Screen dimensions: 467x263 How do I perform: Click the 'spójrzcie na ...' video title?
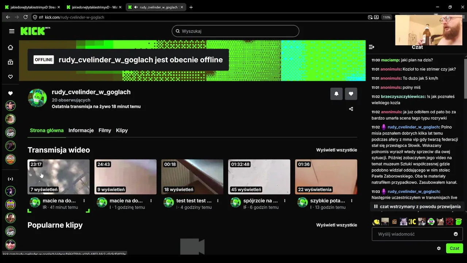coord(261,201)
